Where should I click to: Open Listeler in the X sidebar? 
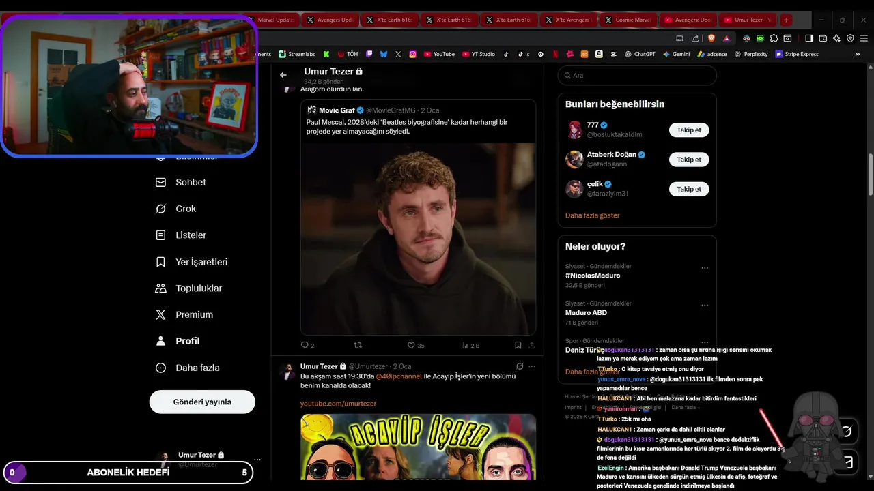[x=181, y=235]
